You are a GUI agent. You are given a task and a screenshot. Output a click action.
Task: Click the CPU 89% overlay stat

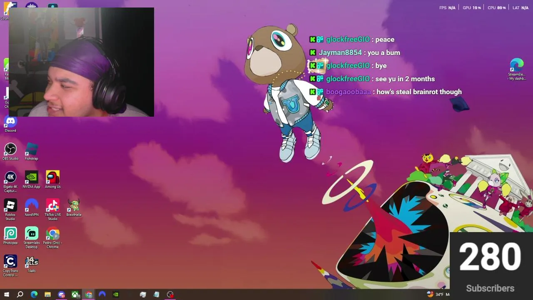pyautogui.click(x=497, y=7)
